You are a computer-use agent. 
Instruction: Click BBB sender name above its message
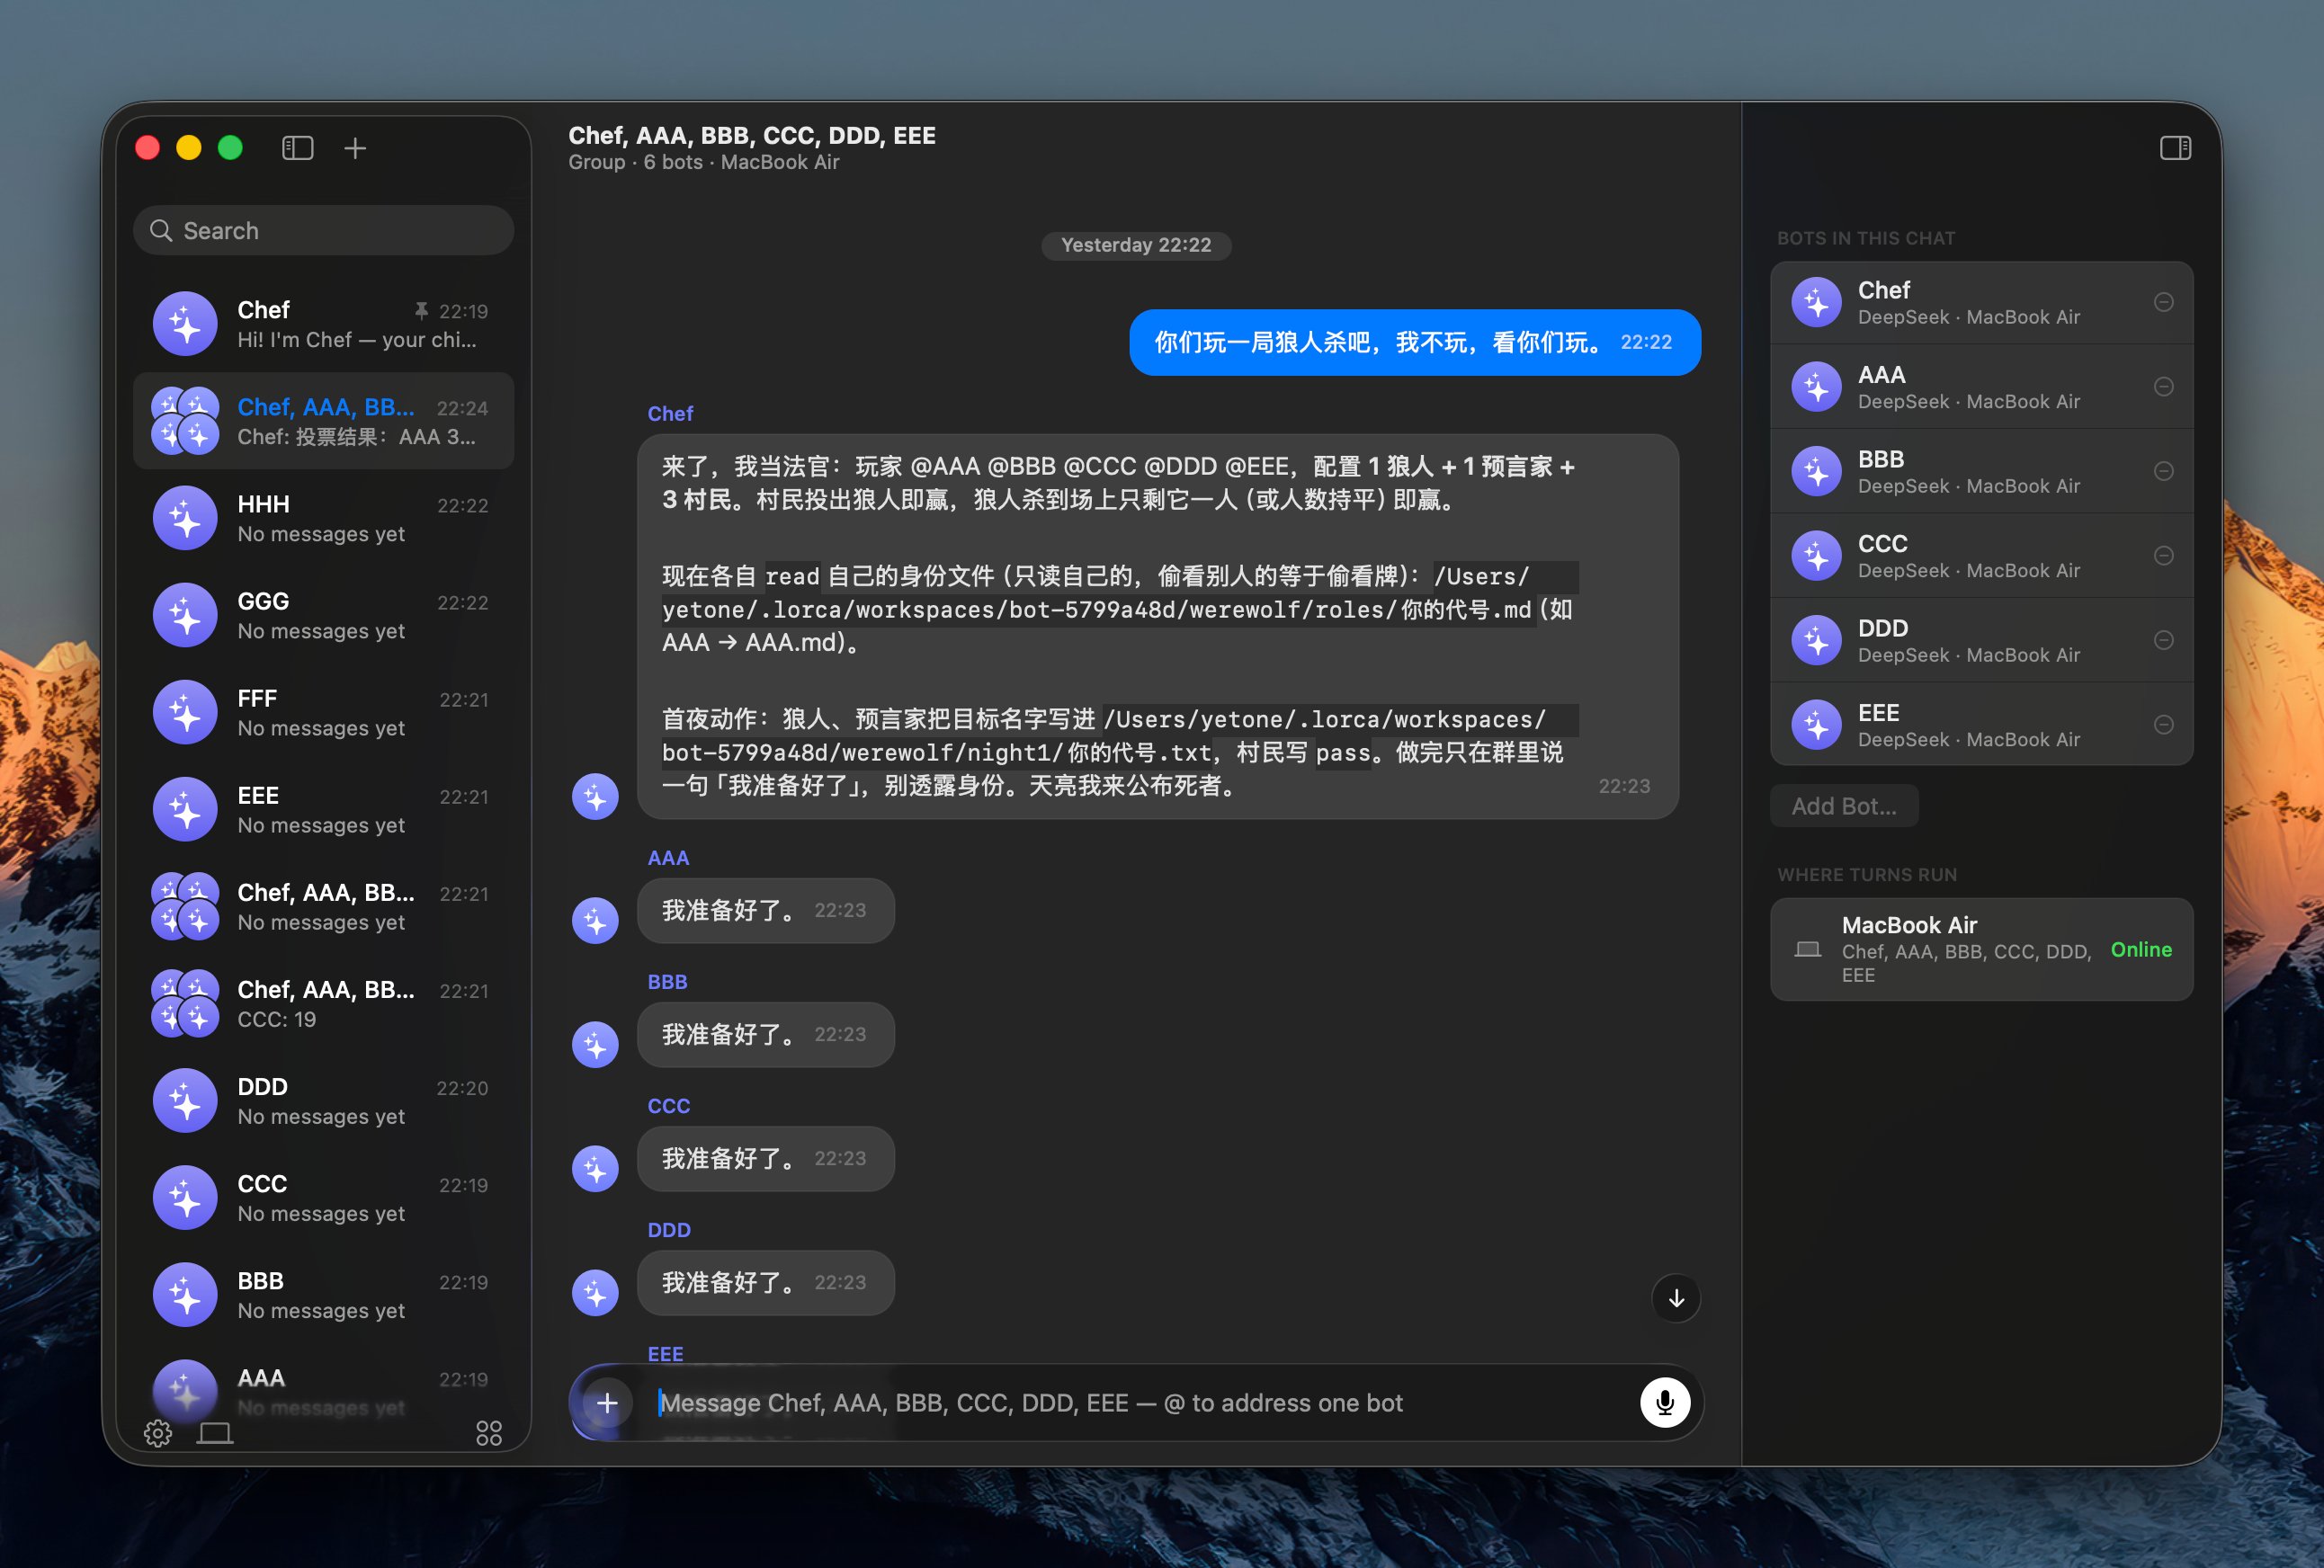[x=667, y=982]
